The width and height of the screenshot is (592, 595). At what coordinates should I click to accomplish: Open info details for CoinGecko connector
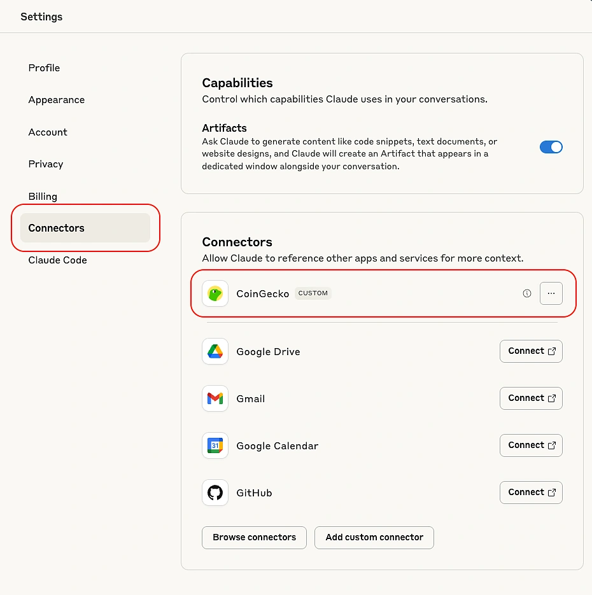pos(526,293)
